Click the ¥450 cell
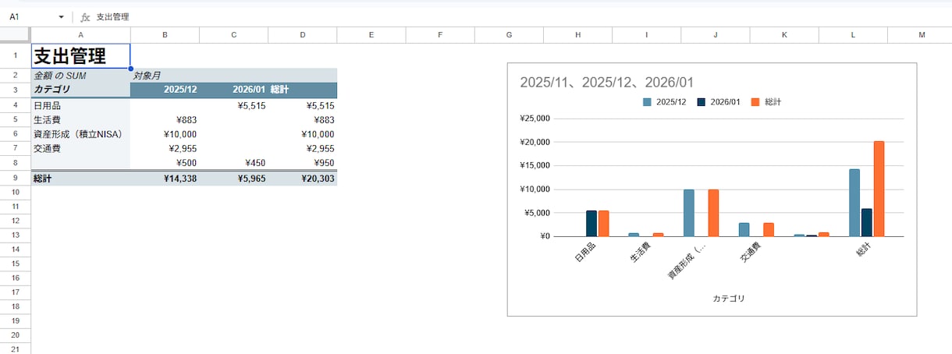The image size is (952, 354). (233, 163)
